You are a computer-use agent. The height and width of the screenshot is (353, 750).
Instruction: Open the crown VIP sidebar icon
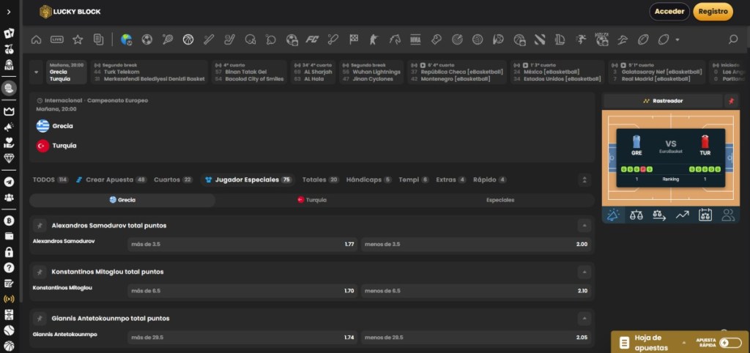click(x=9, y=111)
